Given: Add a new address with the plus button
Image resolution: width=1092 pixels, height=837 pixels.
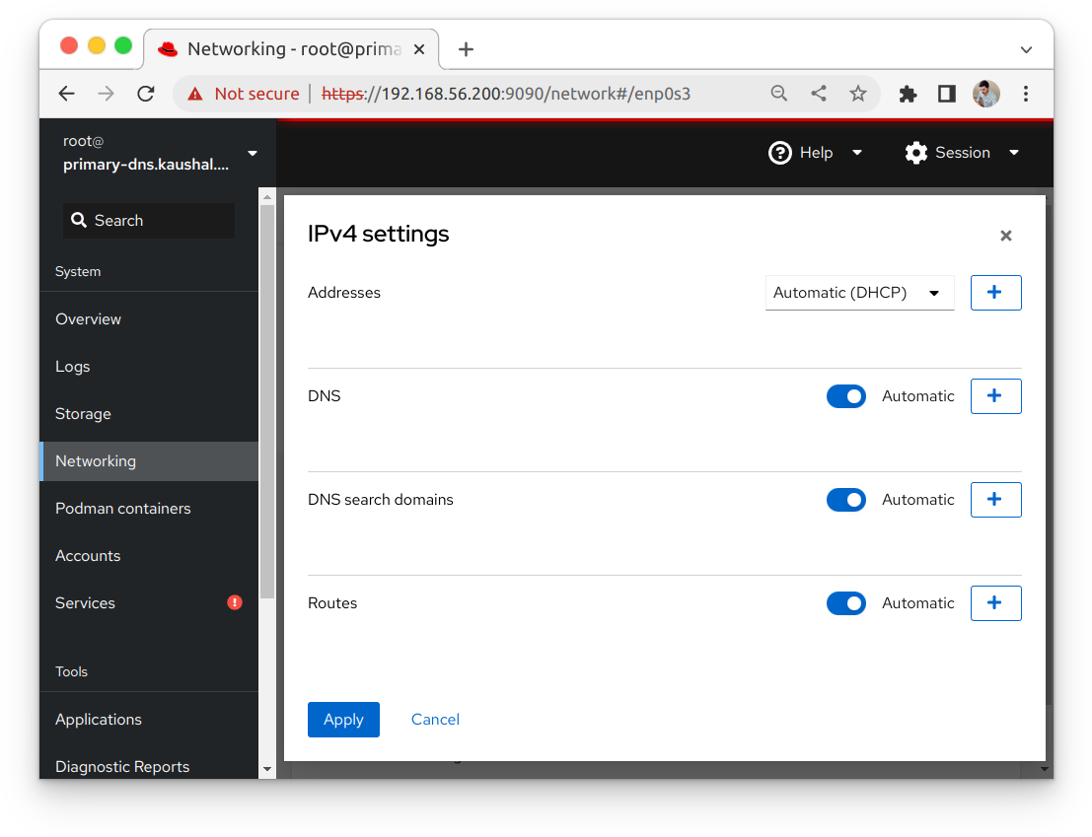Looking at the screenshot, I should coord(995,292).
